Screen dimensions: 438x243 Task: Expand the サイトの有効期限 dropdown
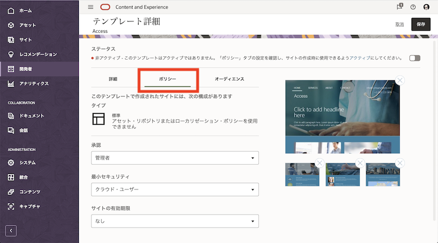point(175,221)
